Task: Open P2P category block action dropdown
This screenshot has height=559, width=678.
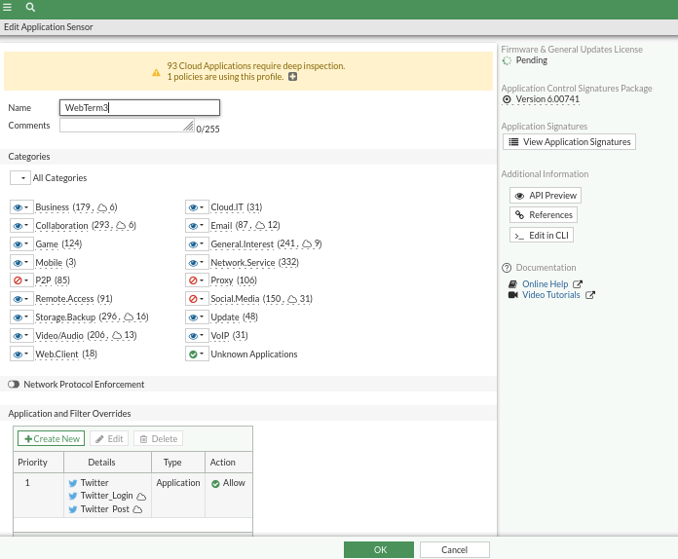Action: pos(21,280)
